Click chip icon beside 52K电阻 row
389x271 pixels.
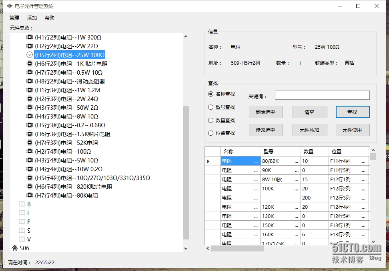(30, 142)
